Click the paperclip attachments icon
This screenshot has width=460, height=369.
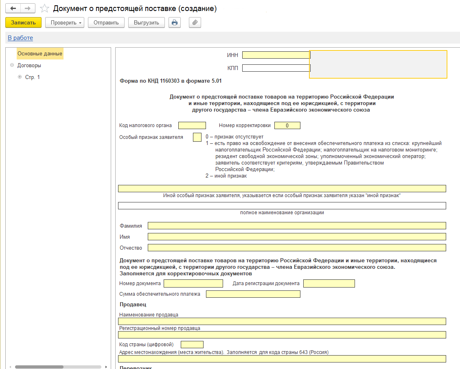tap(195, 22)
